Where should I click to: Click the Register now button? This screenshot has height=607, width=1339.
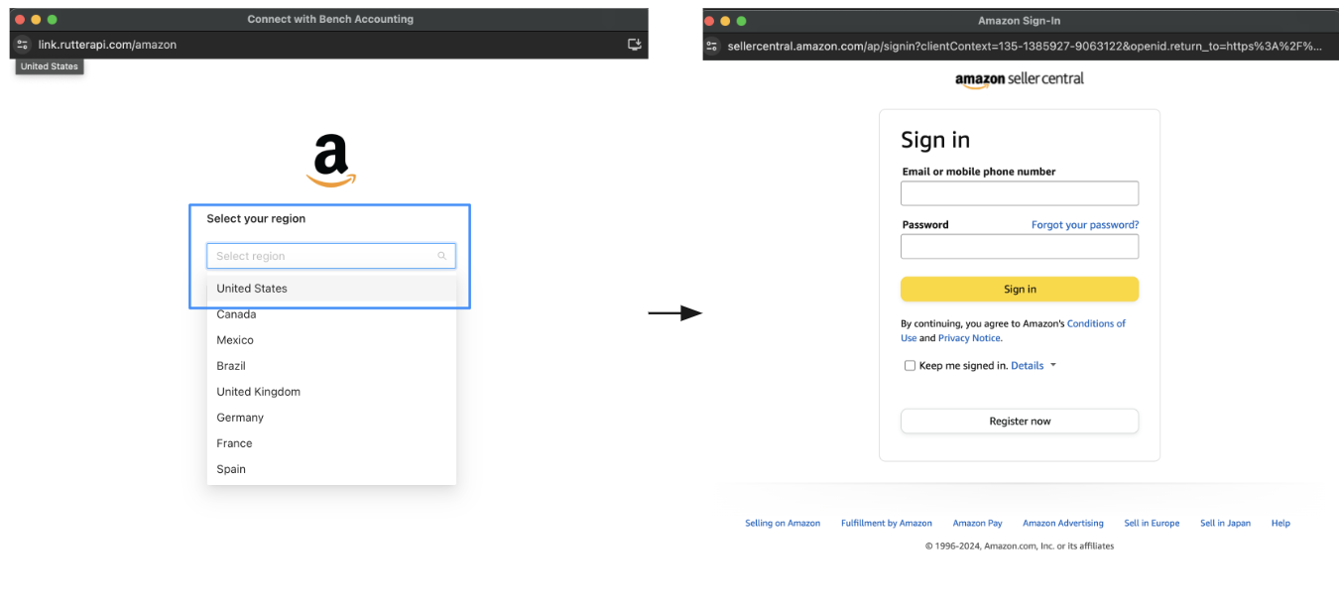(x=1020, y=421)
